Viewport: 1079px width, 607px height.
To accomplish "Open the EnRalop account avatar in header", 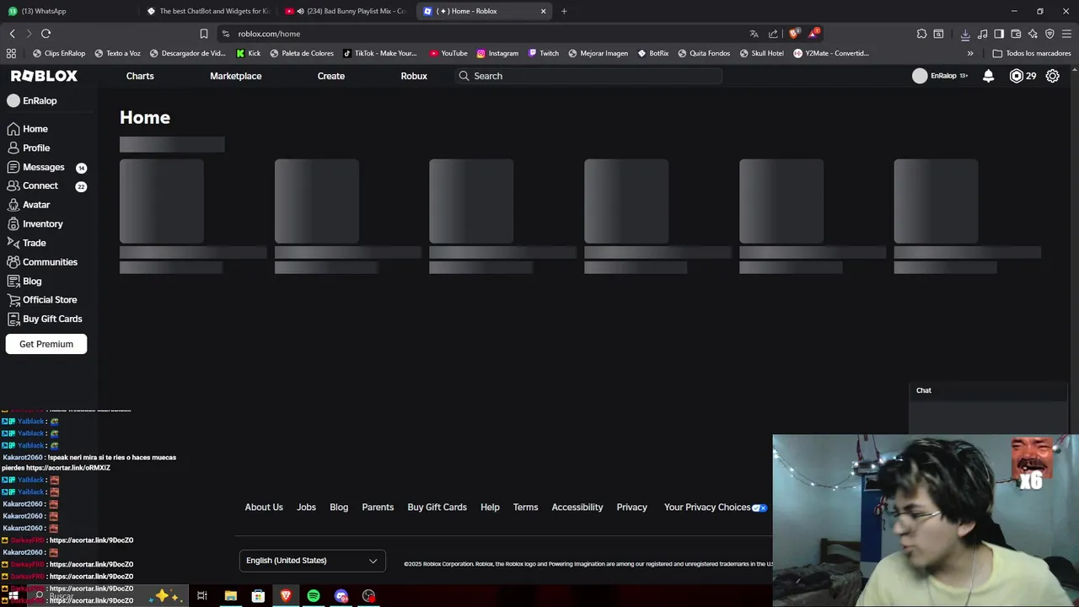I will pyautogui.click(x=920, y=76).
